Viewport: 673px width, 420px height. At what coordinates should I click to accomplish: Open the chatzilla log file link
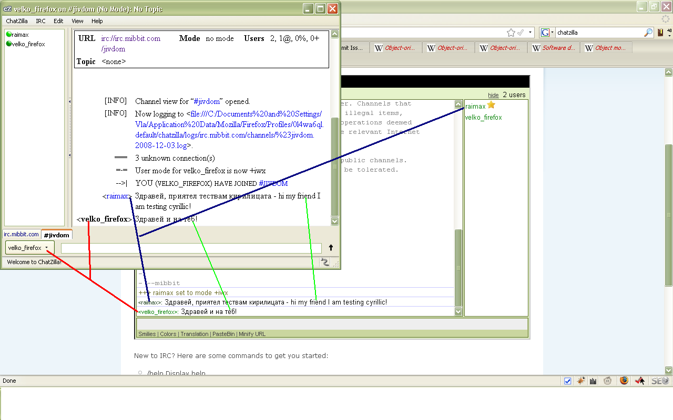(210, 124)
